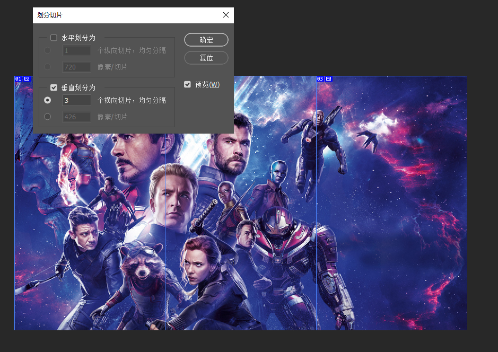The height and width of the screenshot is (352, 498).
Task: Click the horizontal slice count field showing 1
Action: tap(76, 50)
